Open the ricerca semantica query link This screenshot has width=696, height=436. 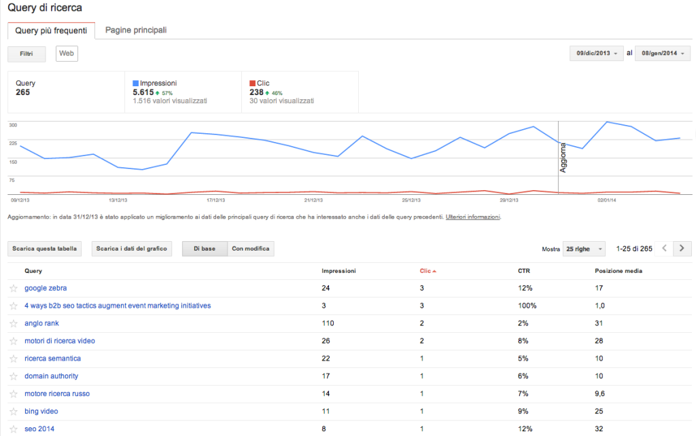tap(53, 359)
